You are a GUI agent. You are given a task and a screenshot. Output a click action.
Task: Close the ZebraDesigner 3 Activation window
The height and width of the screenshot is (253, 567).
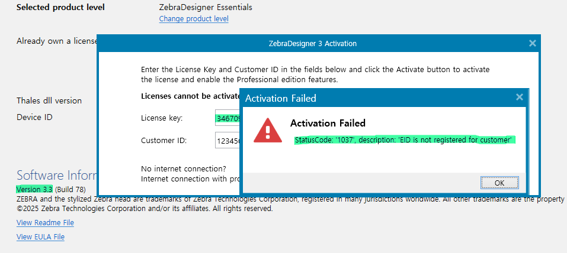click(x=532, y=43)
